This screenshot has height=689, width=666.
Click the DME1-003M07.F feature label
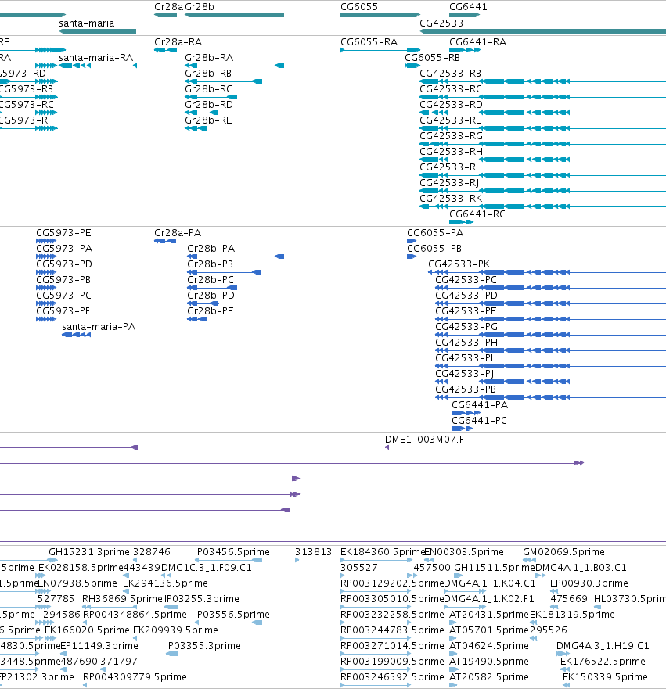click(x=425, y=440)
